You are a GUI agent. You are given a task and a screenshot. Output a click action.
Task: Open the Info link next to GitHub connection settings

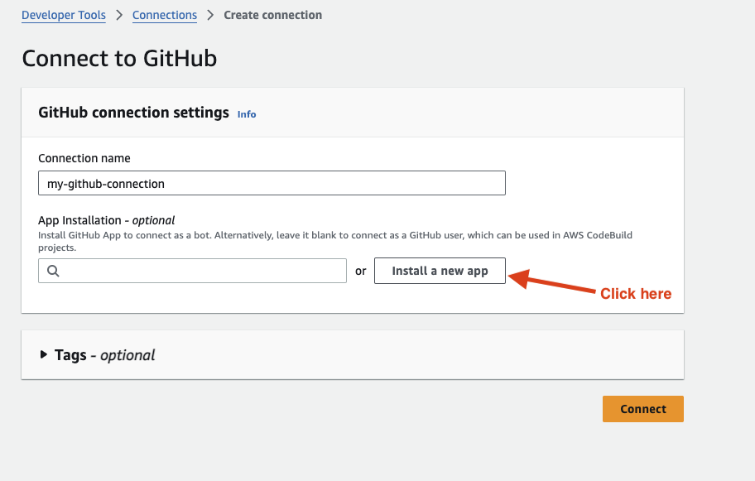[246, 114]
